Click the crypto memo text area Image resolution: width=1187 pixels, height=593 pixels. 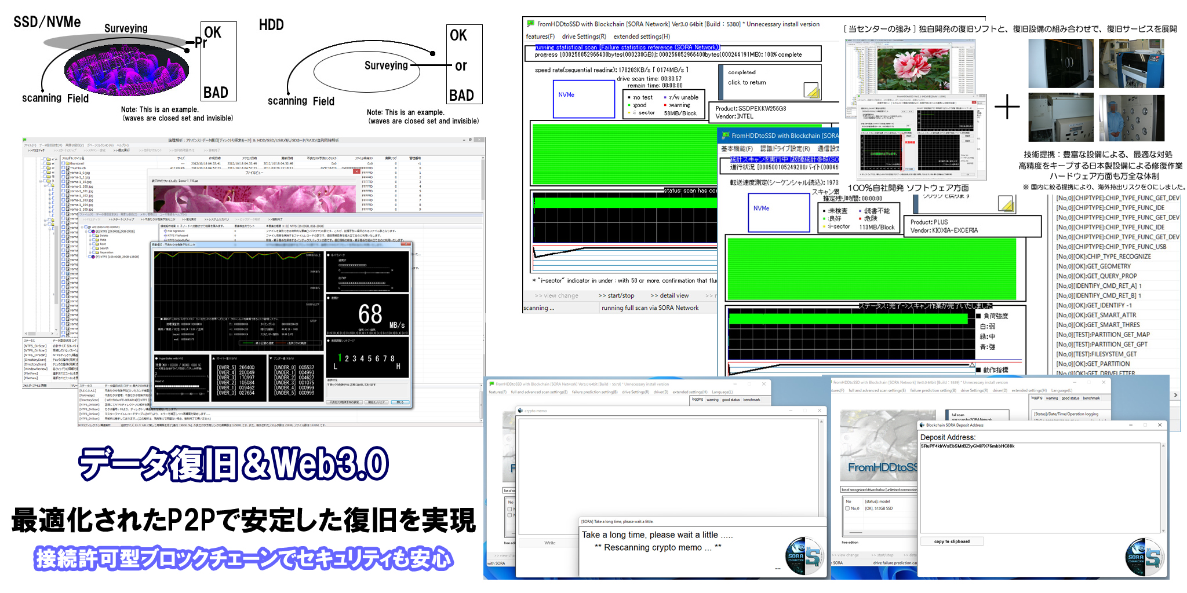point(669,475)
